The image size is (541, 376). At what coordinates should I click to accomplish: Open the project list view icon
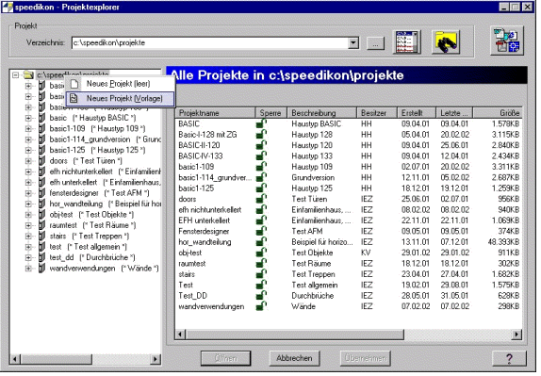(x=407, y=42)
